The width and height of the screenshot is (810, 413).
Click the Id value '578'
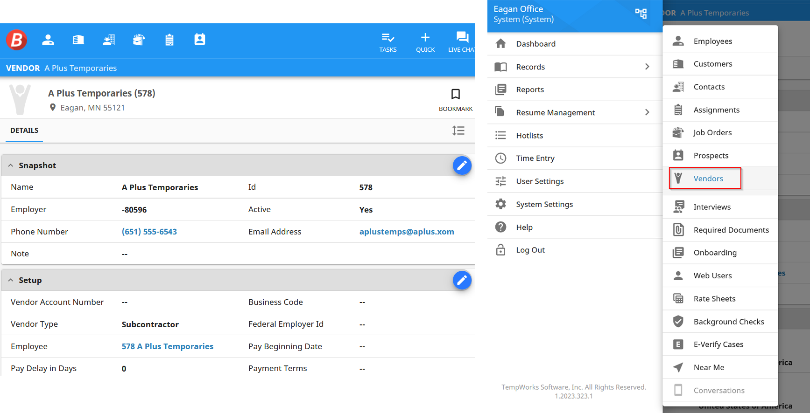pos(366,187)
